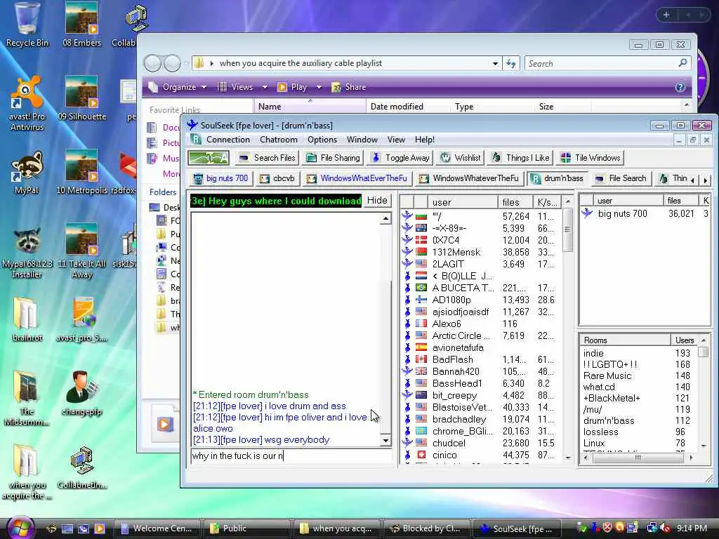Switch to the blue WindowsWhatEverTheFu tab
719x539 pixels.
tap(357, 178)
